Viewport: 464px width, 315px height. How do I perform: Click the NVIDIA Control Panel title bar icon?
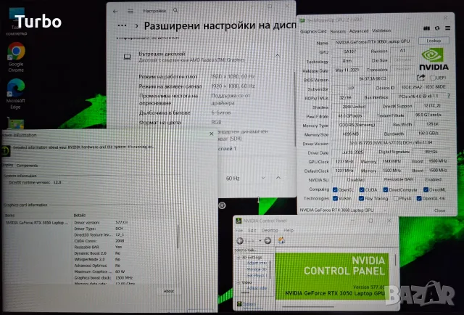point(239,221)
